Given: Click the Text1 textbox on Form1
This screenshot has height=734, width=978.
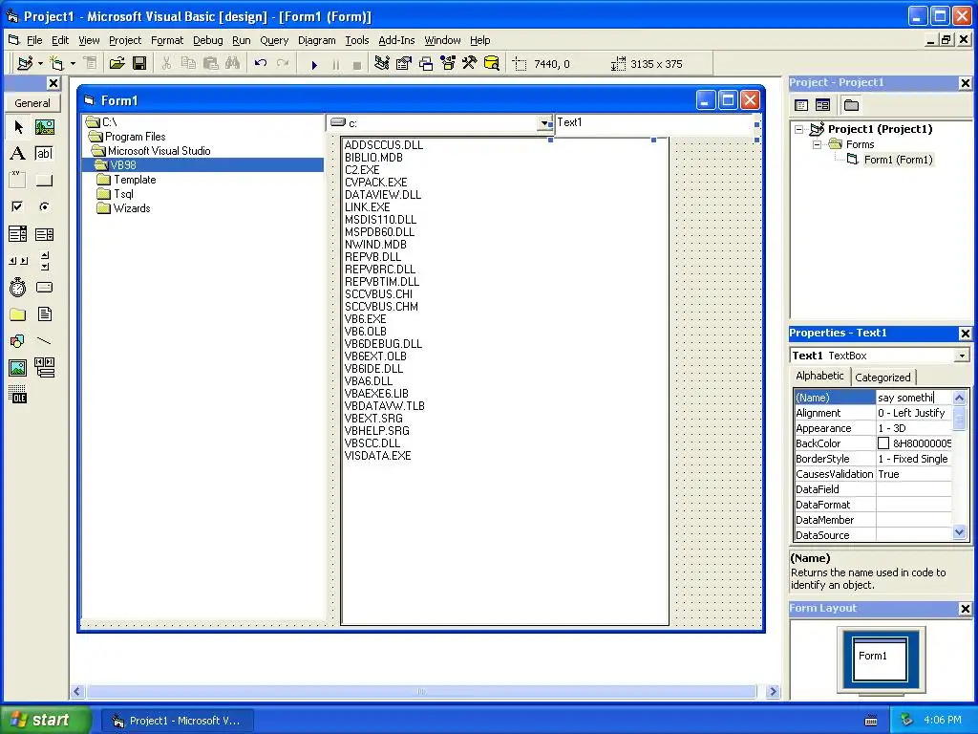Looking at the screenshot, I should click(x=655, y=124).
